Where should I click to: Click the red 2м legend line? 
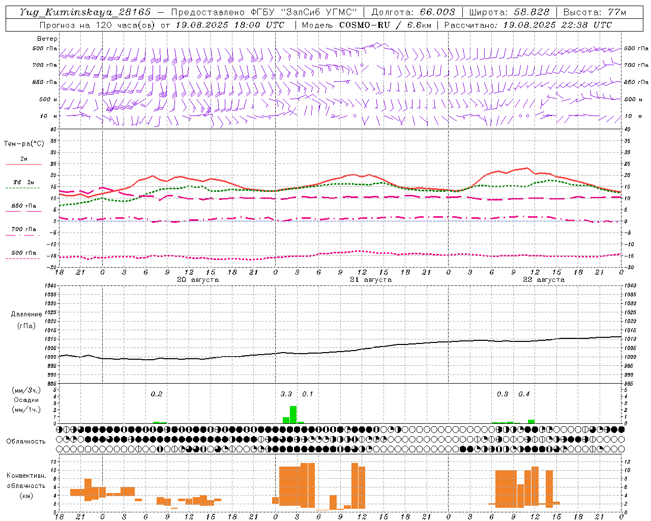point(23,164)
